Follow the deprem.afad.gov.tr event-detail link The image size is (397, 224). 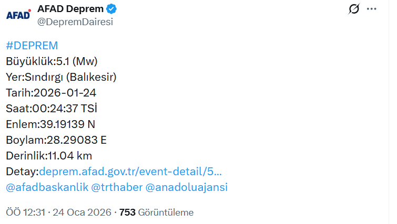tap(130, 172)
